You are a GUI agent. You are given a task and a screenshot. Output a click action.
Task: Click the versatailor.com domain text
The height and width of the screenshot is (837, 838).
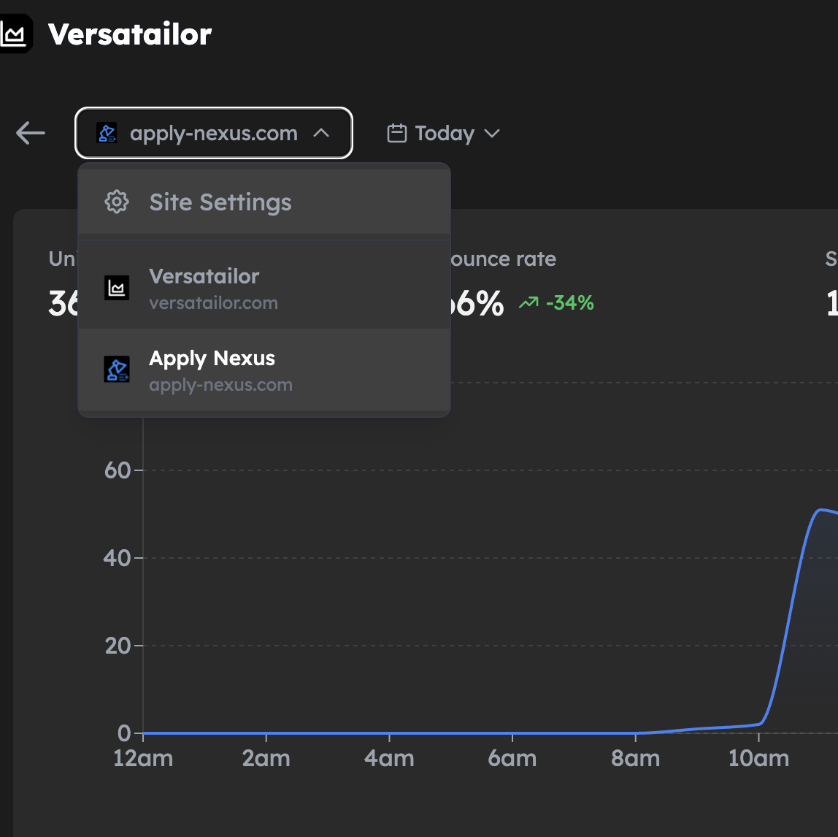(213, 303)
